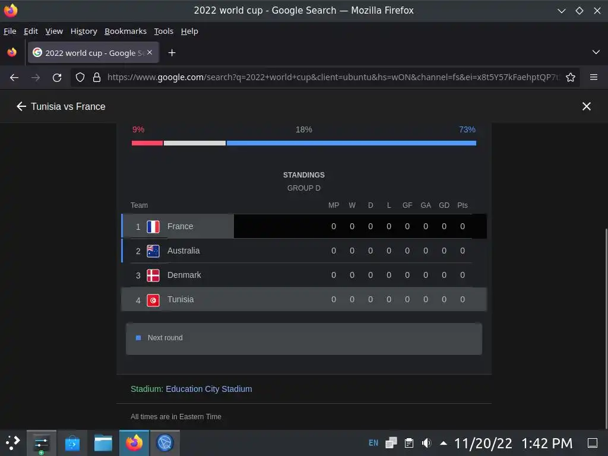Open the volume control tray icon
The height and width of the screenshot is (456, 608).
tap(426, 443)
